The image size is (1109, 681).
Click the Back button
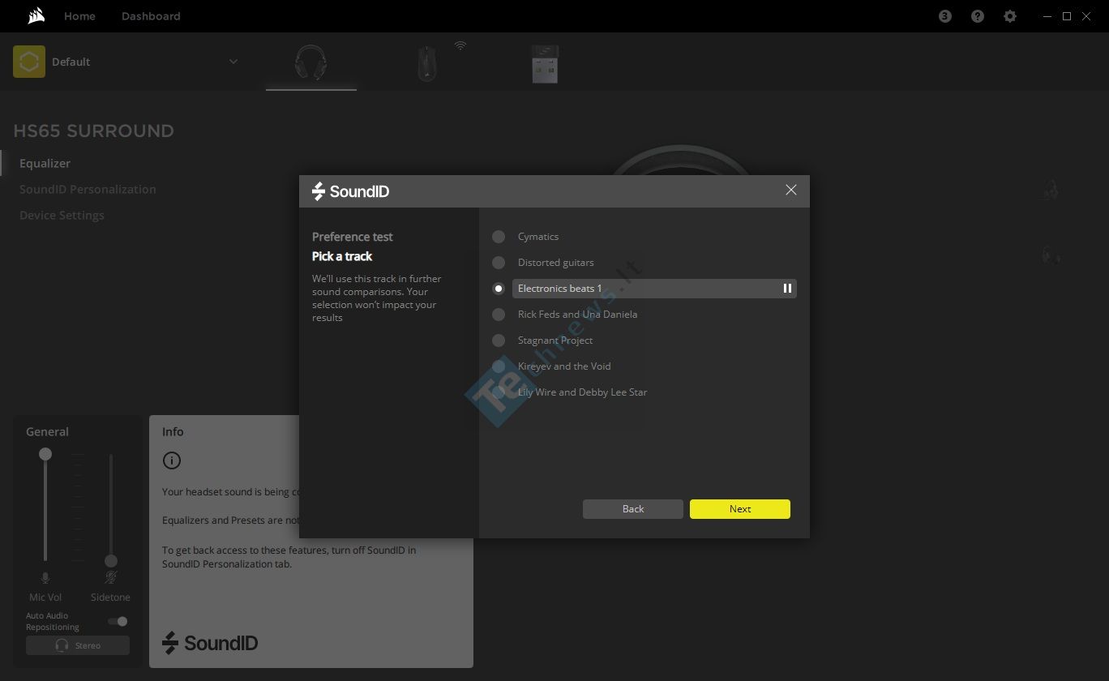pos(633,509)
